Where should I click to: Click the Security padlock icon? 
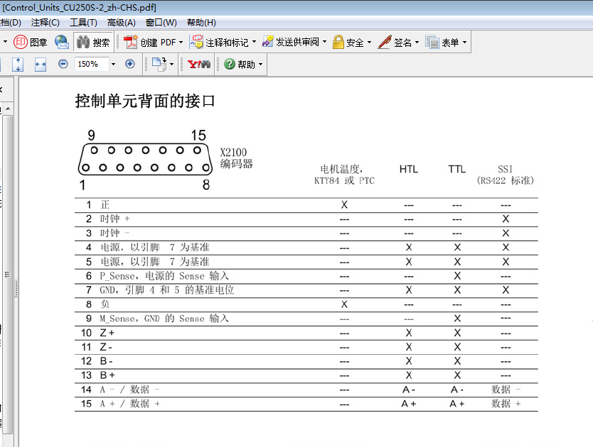pyautogui.click(x=338, y=42)
